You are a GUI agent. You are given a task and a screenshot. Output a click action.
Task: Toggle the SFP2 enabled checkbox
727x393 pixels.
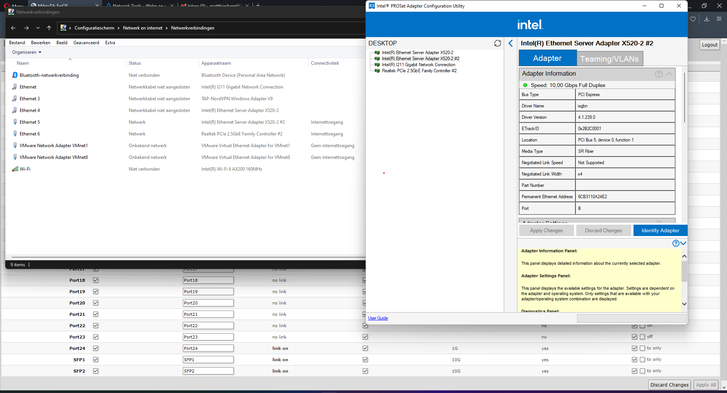pyautogui.click(x=95, y=371)
